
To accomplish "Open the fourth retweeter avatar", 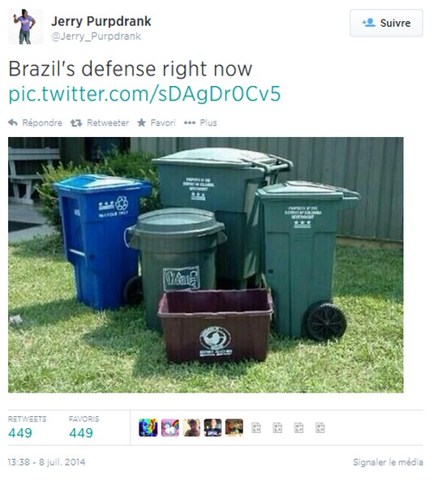I will [213, 427].
